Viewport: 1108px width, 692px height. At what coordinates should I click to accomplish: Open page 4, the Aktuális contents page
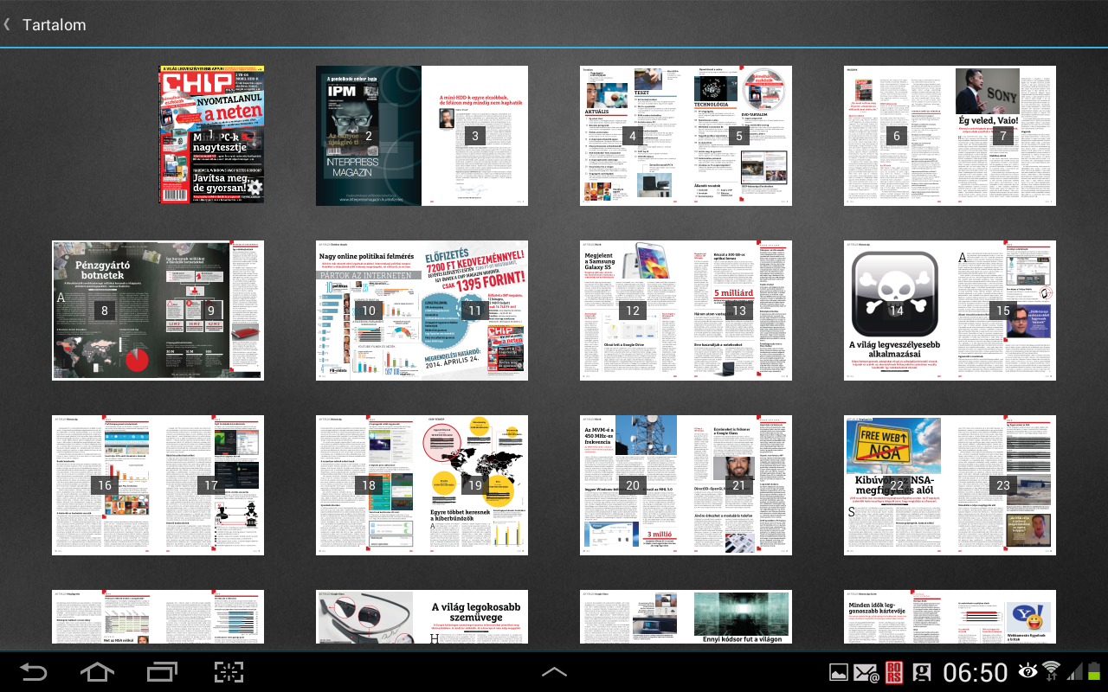tap(633, 136)
